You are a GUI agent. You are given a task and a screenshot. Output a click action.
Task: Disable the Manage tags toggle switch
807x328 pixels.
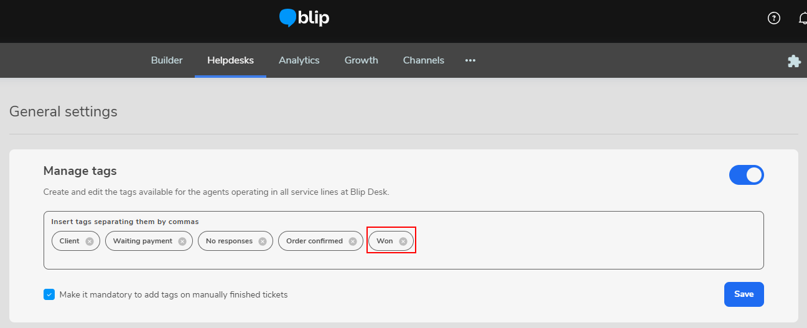pos(746,175)
